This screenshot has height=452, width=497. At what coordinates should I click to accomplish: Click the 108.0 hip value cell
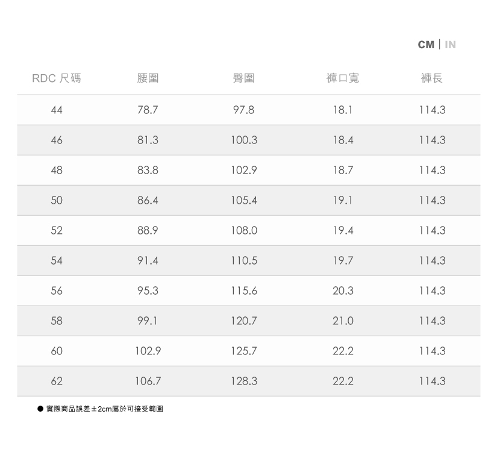(243, 231)
